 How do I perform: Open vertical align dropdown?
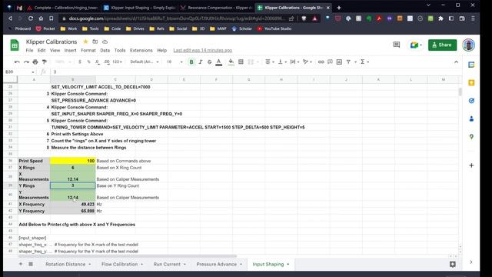pyautogui.click(x=282, y=62)
